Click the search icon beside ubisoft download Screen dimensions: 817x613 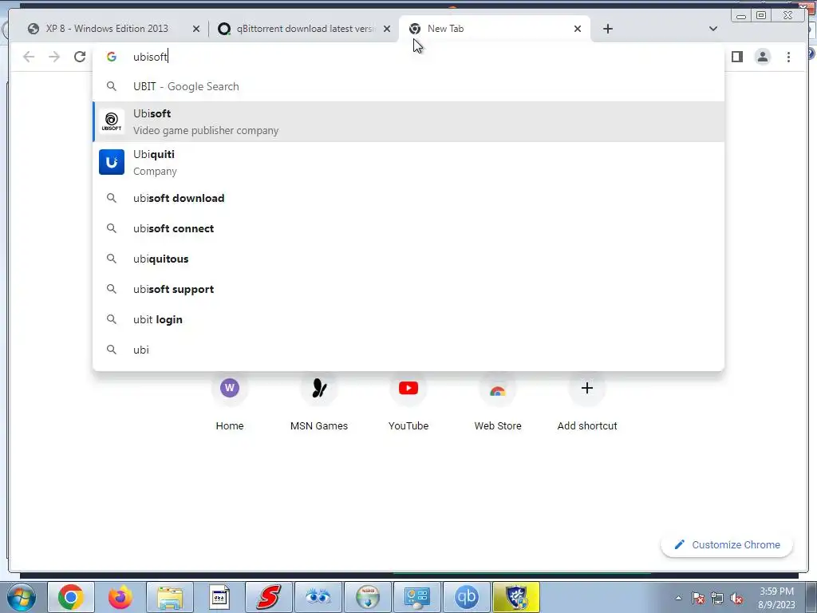coord(112,198)
